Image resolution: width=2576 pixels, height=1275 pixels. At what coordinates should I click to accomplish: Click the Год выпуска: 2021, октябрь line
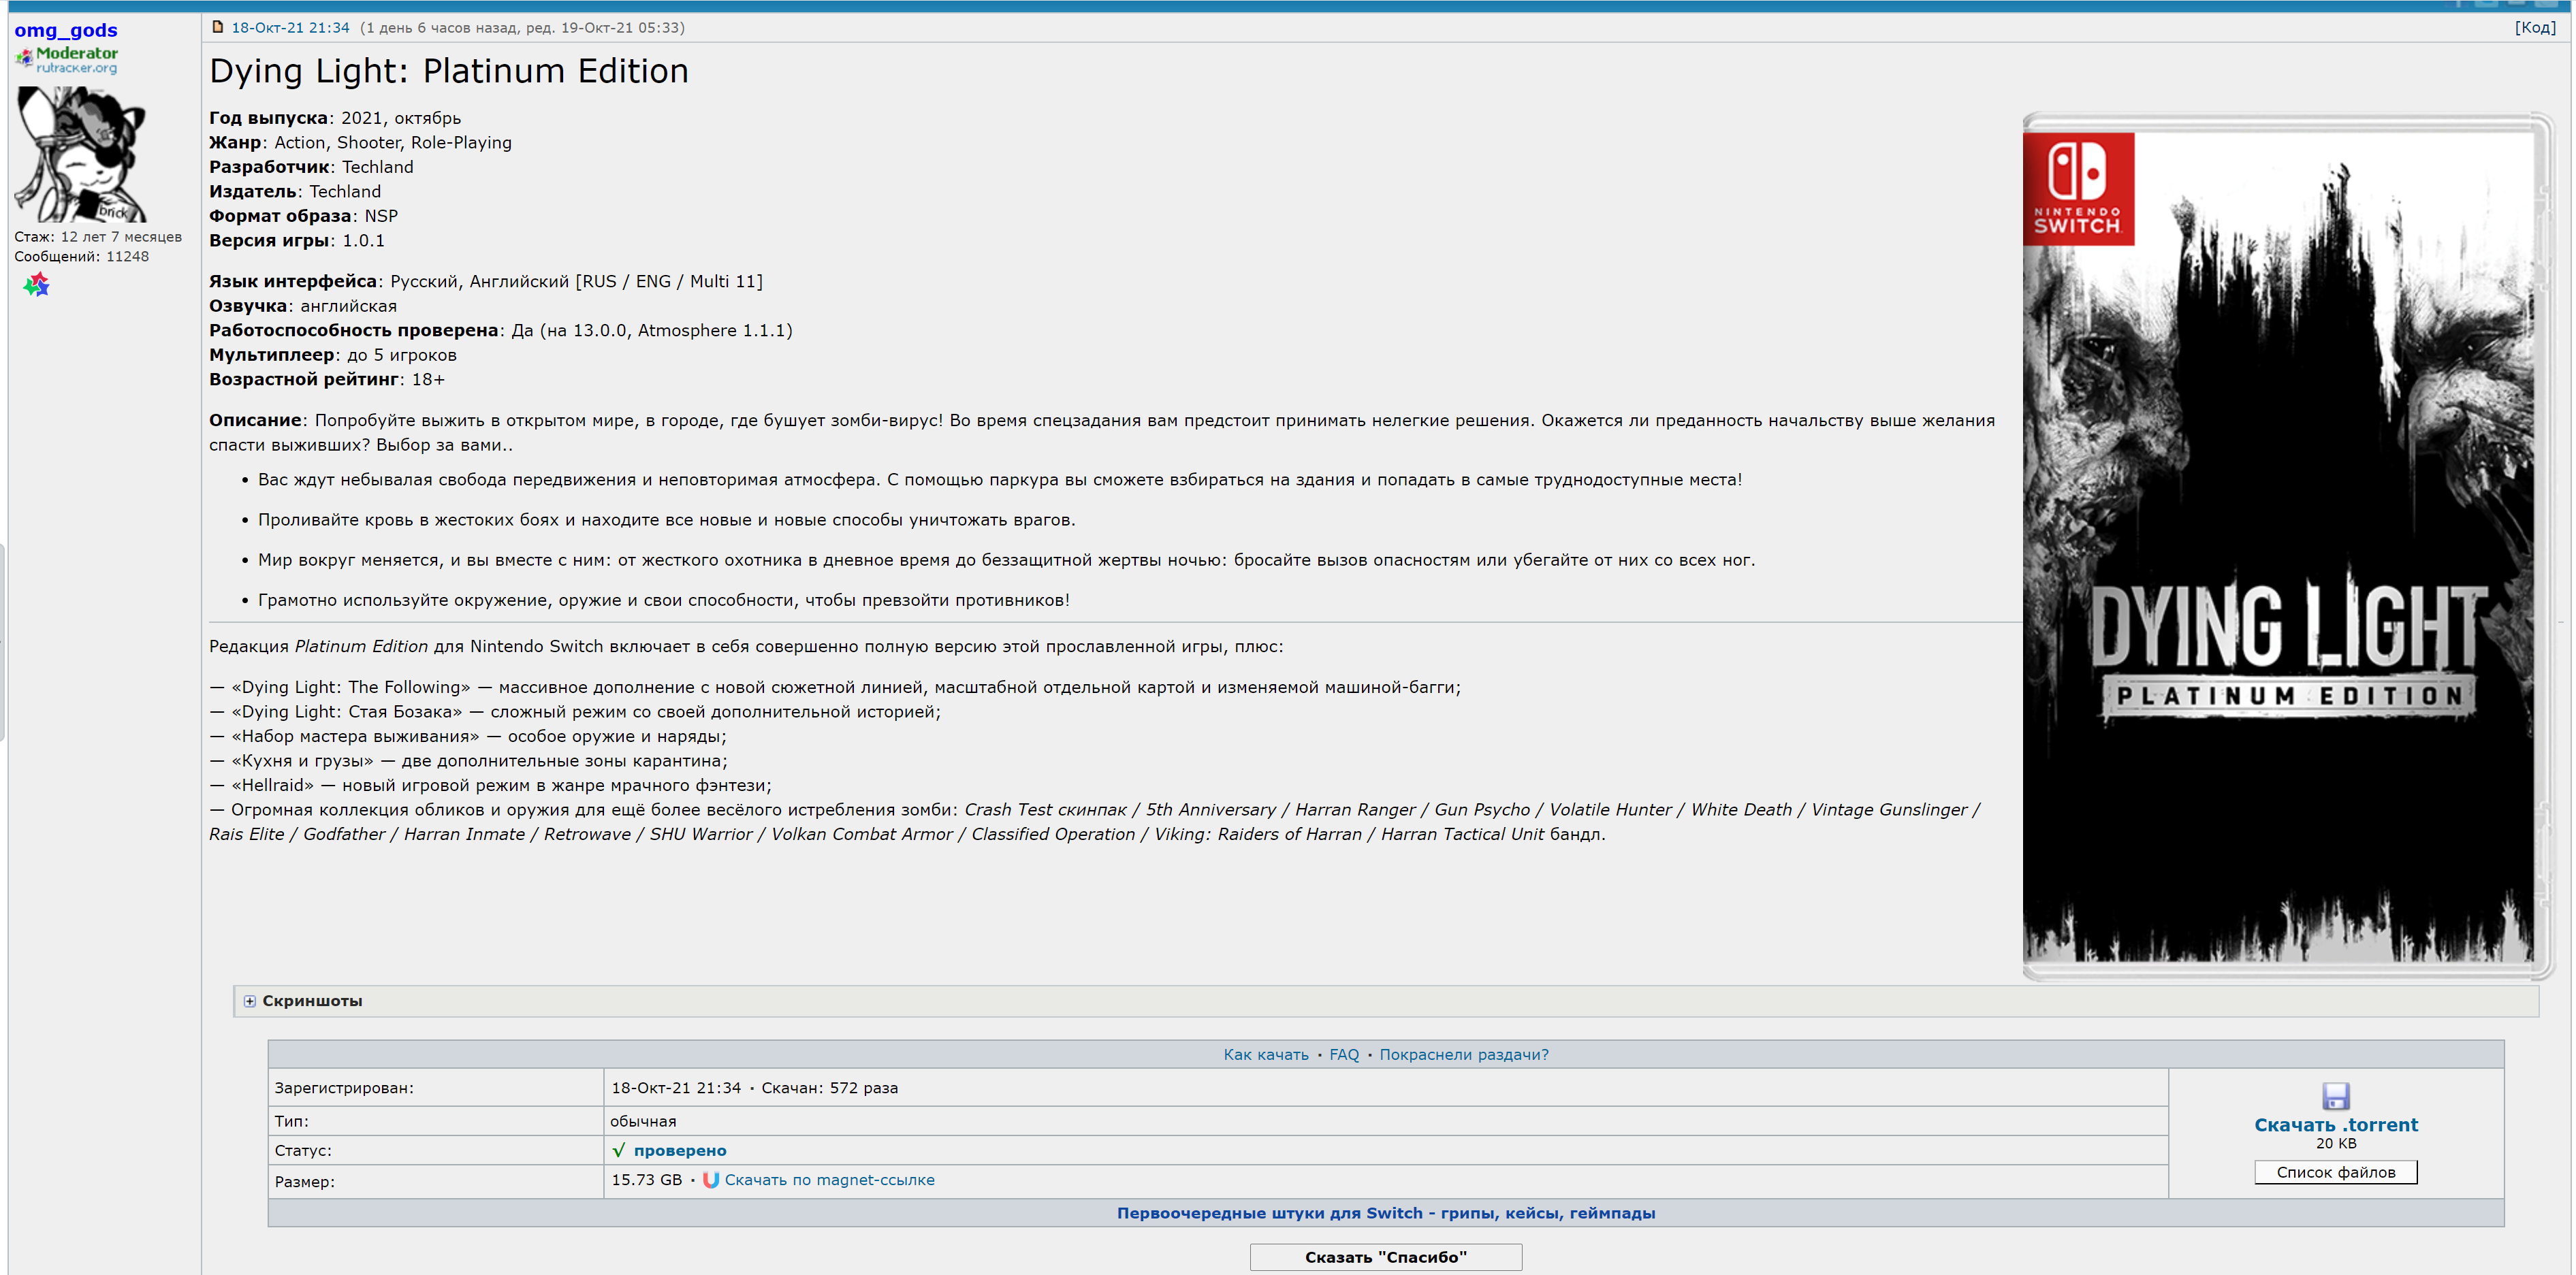[335, 118]
